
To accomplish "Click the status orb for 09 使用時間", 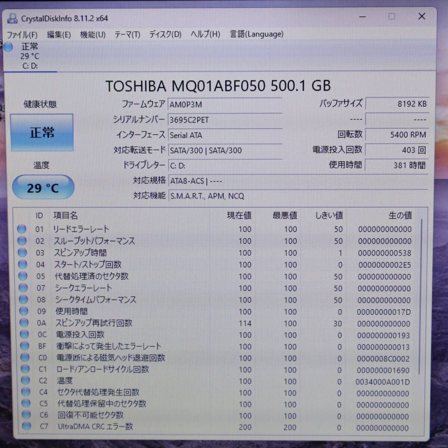I will click(24, 311).
